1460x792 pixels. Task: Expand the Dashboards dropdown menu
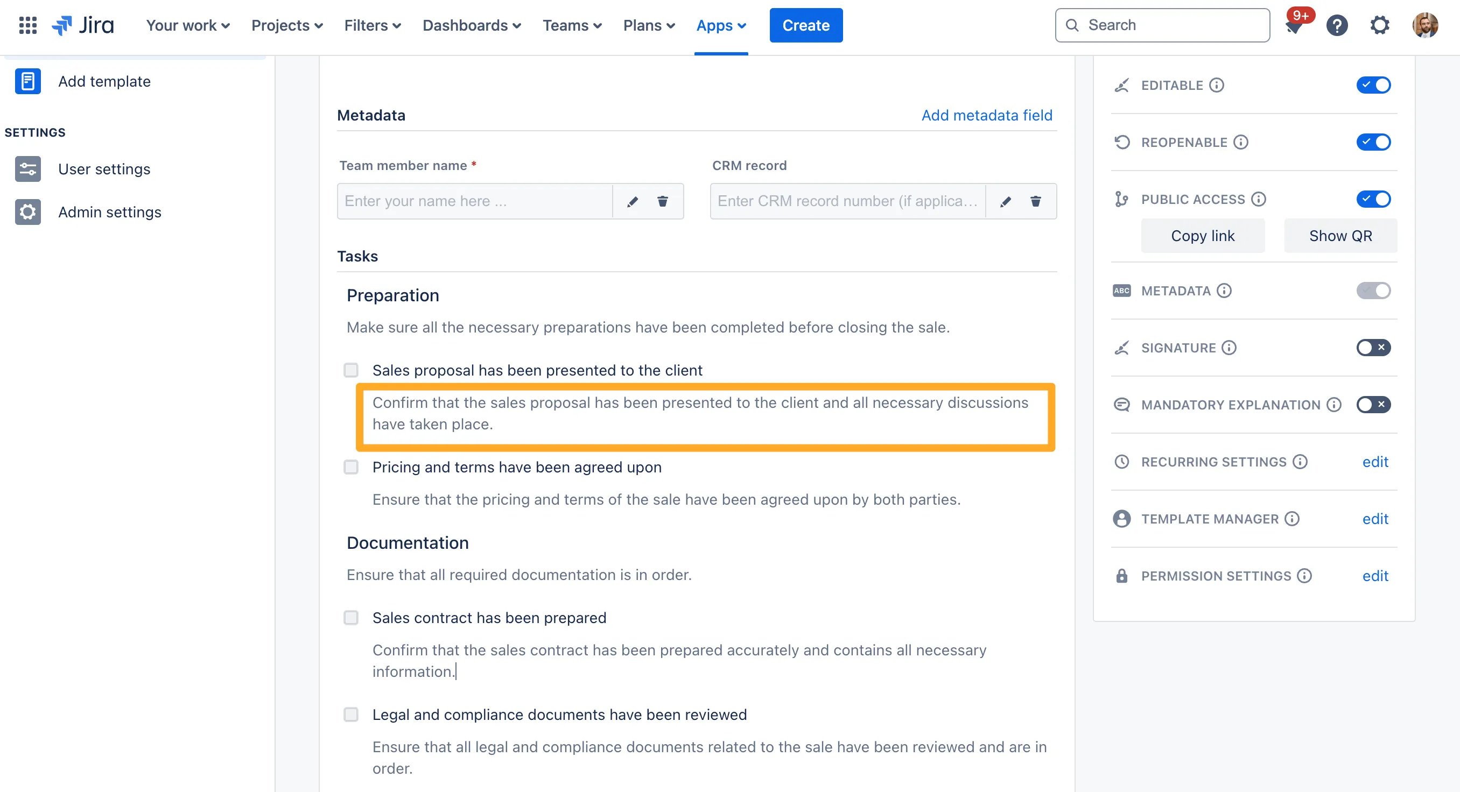coord(472,25)
